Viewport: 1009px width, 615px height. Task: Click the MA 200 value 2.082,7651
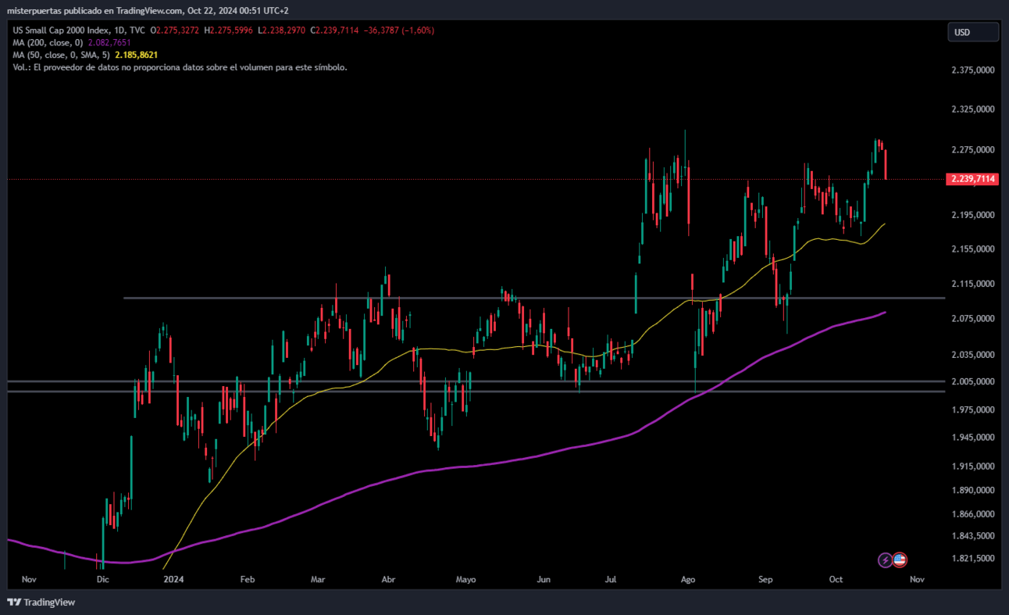(x=110, y=43)
